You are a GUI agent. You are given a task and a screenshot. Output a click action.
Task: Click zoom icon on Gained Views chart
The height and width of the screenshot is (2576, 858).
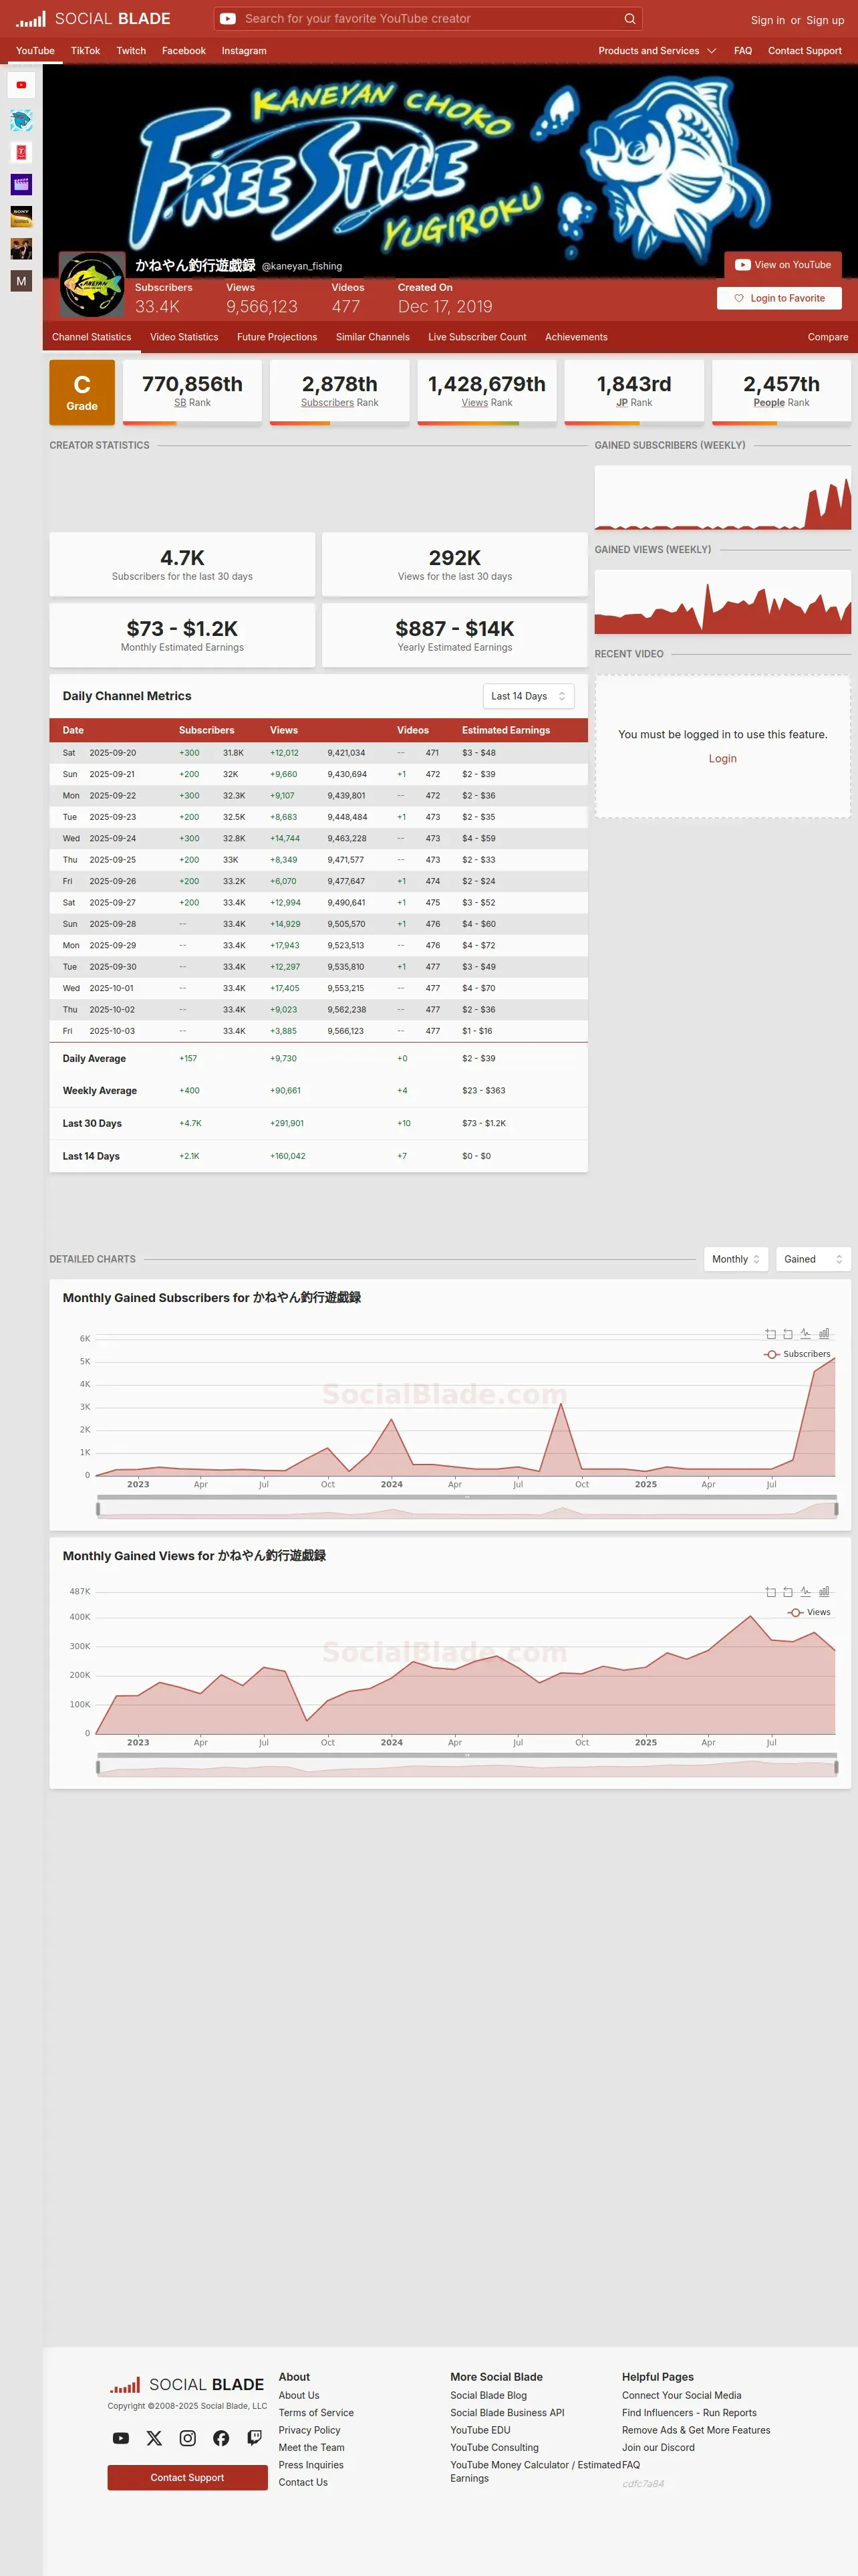point(770,1592)
